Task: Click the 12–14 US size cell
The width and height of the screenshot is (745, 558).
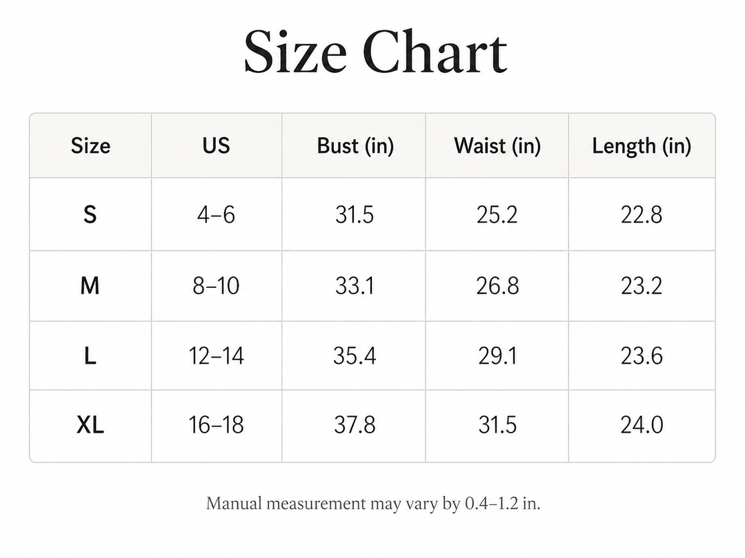Action: (216, 355)
